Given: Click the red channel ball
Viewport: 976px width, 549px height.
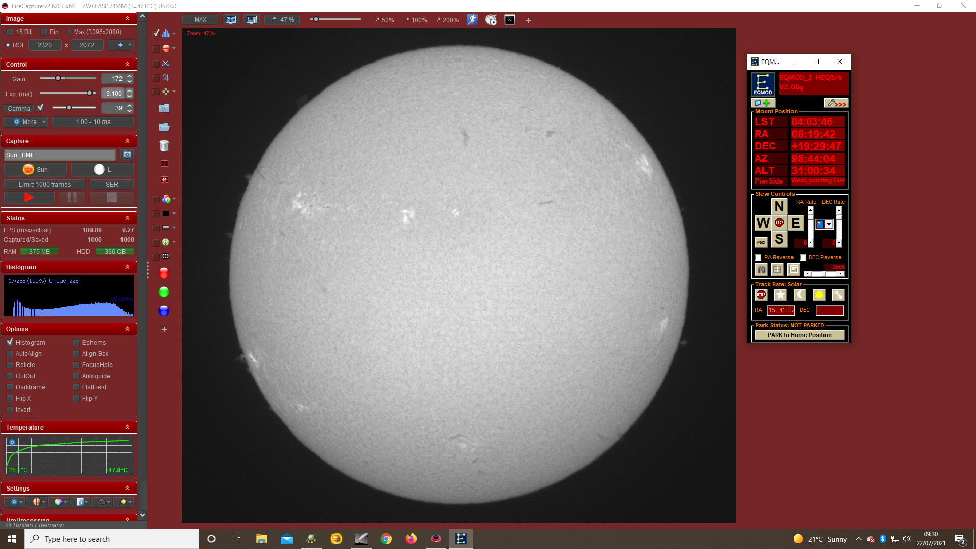Looking at the screenshot, I should pyautogui.click(x=164, y=273).
